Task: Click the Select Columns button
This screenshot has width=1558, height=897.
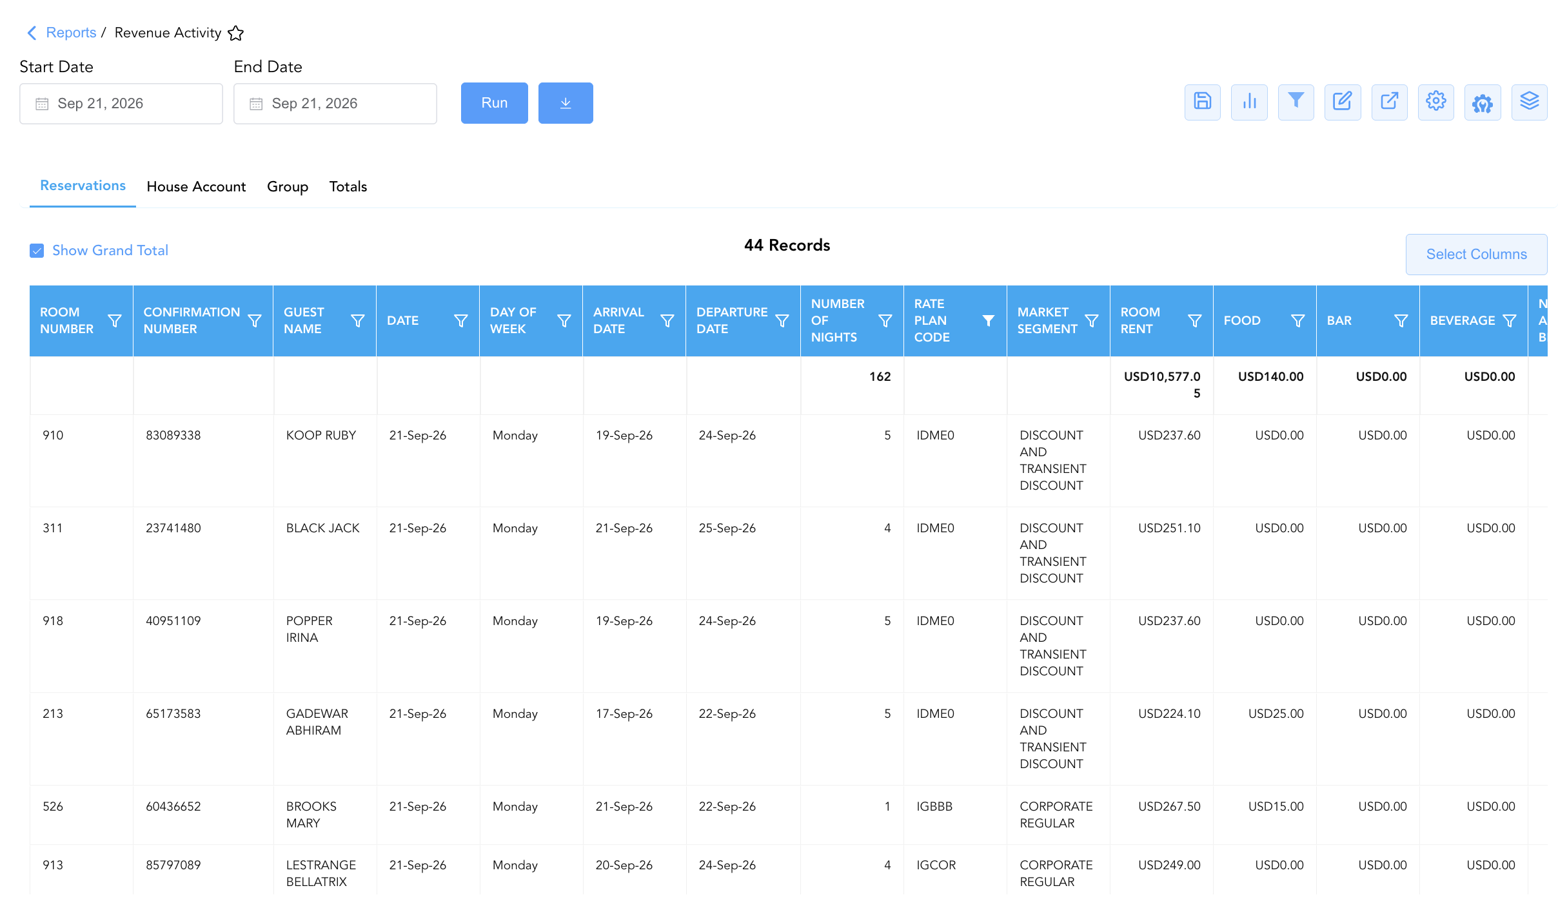Action: (x=1477, y=255)
